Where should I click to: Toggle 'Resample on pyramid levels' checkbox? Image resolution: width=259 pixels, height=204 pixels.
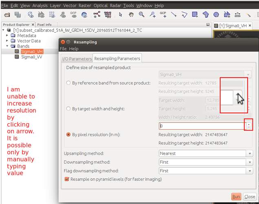click(x=67, y=179)
